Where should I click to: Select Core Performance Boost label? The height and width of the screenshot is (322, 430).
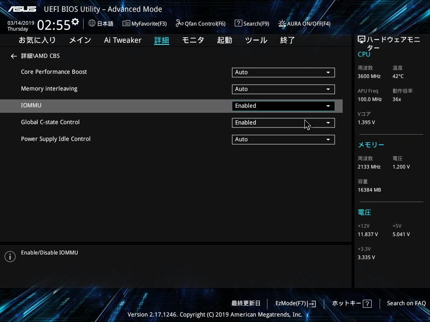pos(54,72)
